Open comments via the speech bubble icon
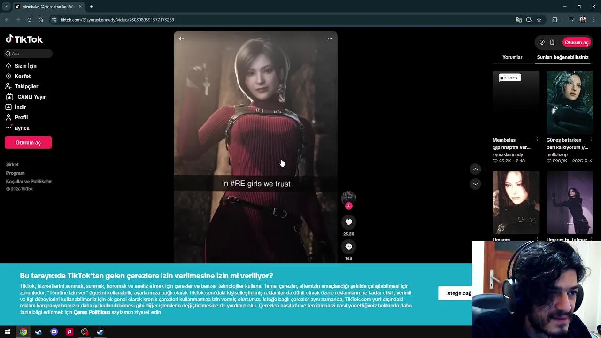601x338 pixels. [x=348, y=246]
